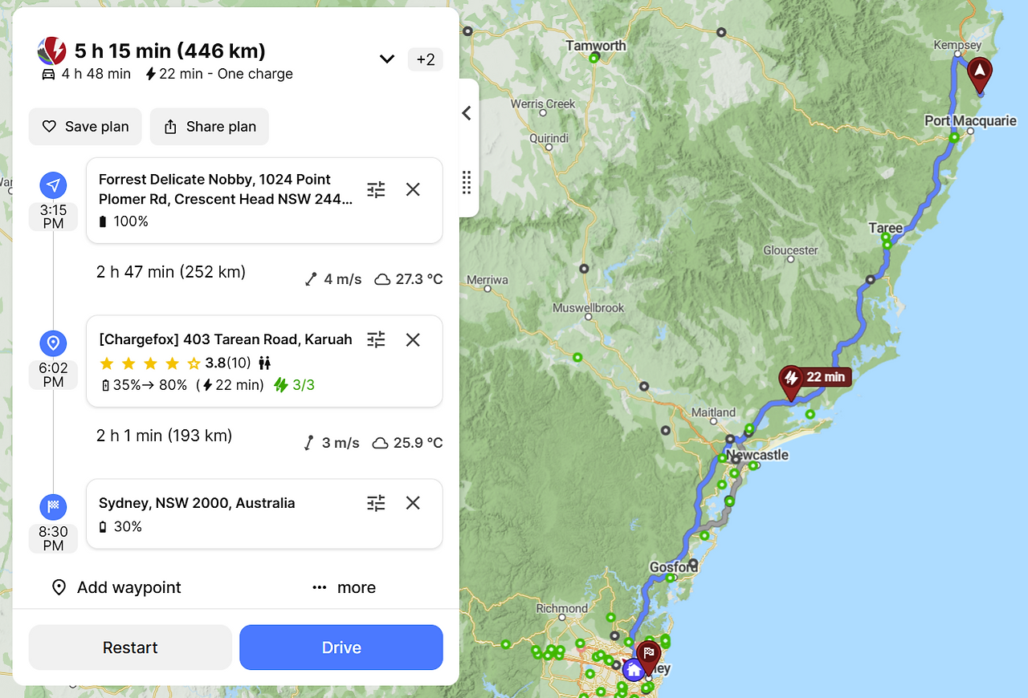The height and width of the screenshot is (698, 1028).
Task: Click the green charger dot near Tamworth
Action: 594,58
